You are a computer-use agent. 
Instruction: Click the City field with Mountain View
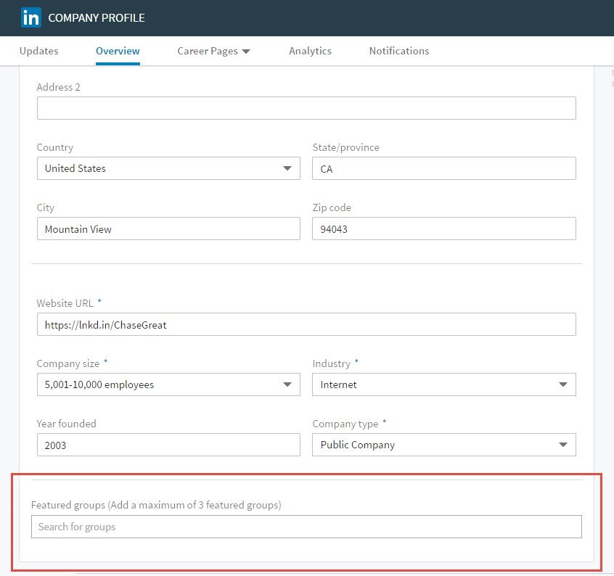[x=169, y=229]
